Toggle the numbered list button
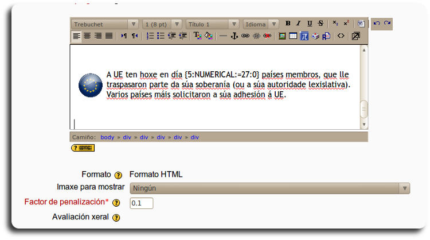This screenshot has width=430, height=240. (x=150, y=36)
